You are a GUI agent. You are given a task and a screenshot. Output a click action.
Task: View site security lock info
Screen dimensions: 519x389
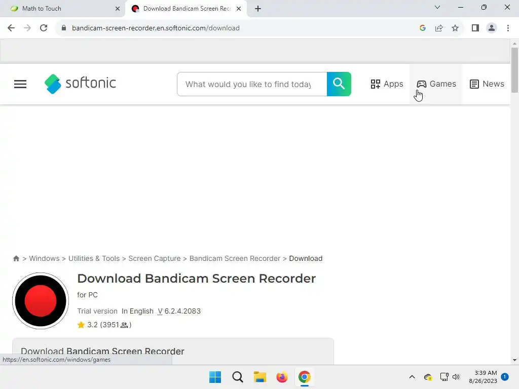coord(64,28)
